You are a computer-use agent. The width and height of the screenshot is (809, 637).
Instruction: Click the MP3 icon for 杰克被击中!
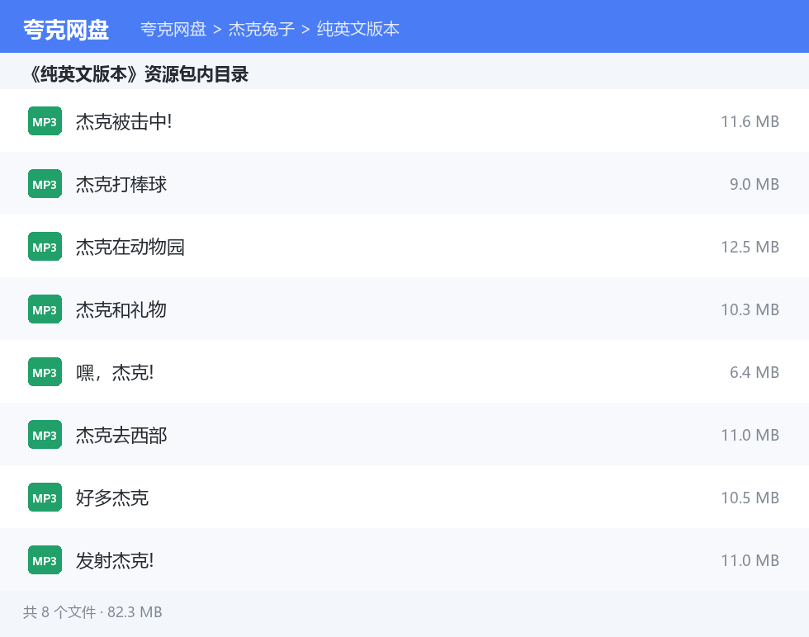point(45,121)
